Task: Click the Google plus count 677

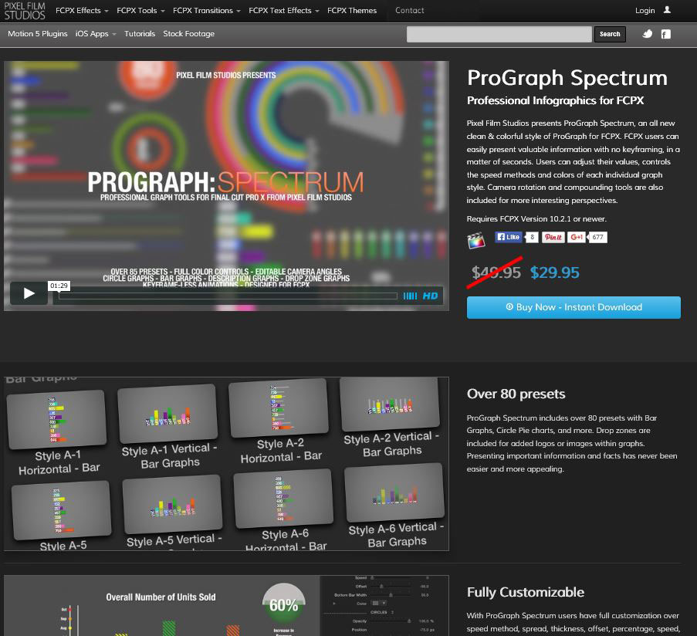Action: (x=597, y=237)
